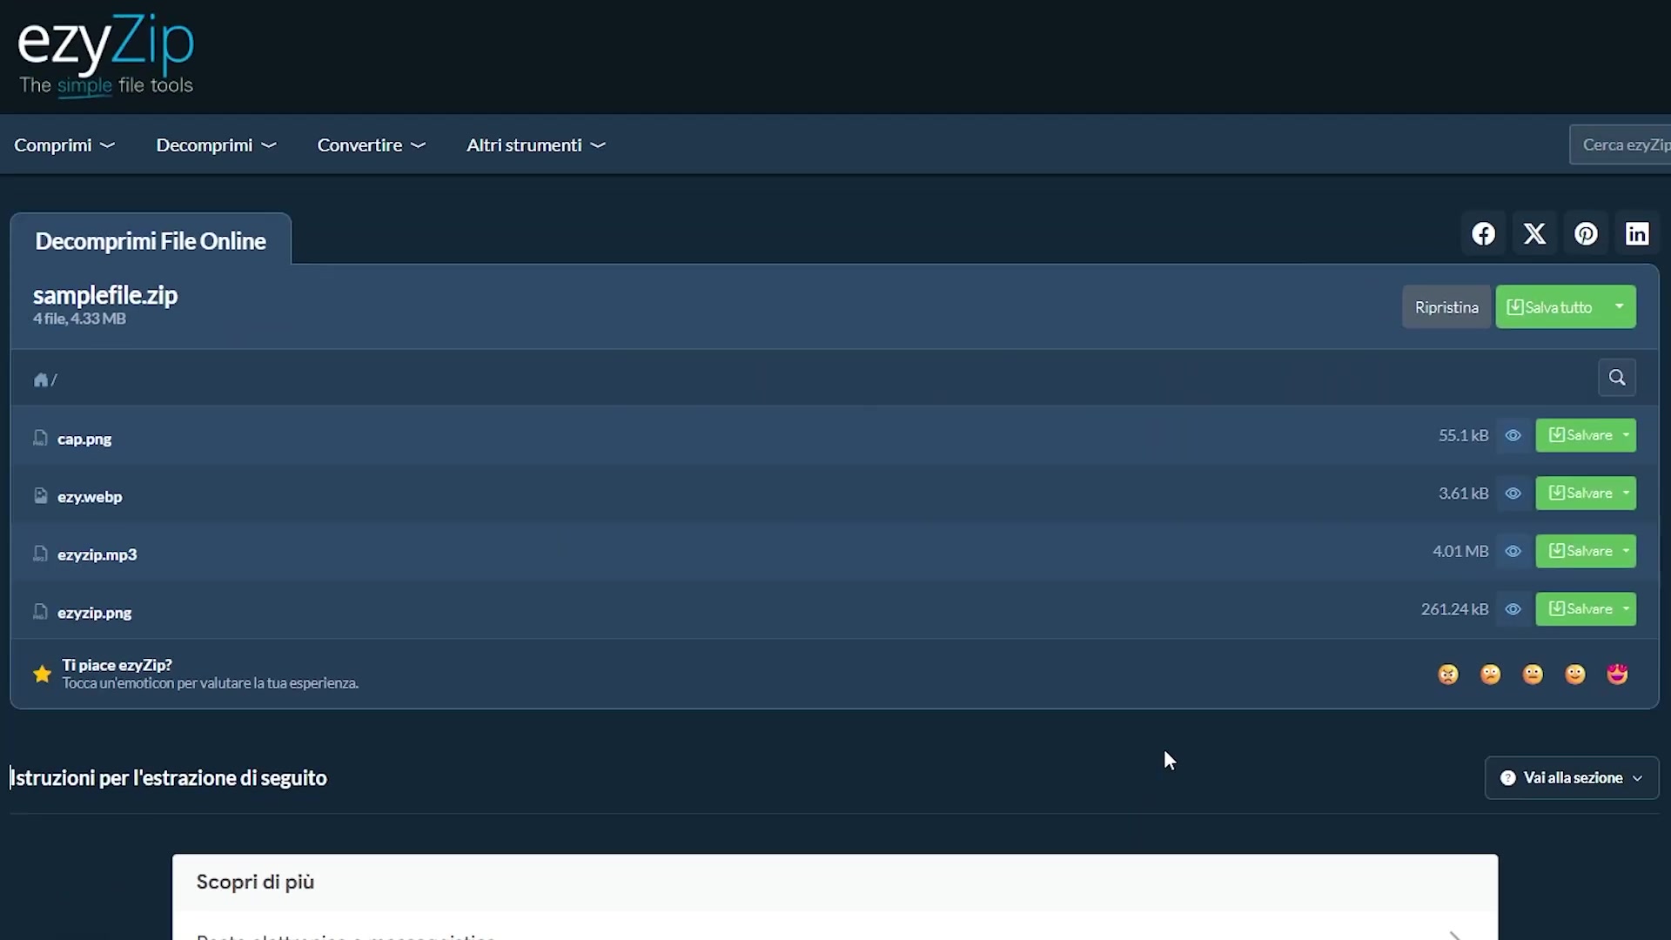Image resolution: width=1671 pixels, height=940 pixels.
Task: Click the cap.png file icon
Action: (x=40, y=438)
